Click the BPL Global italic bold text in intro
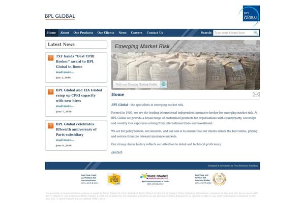The height and width of the screenshot is (203, 305). 119,105
